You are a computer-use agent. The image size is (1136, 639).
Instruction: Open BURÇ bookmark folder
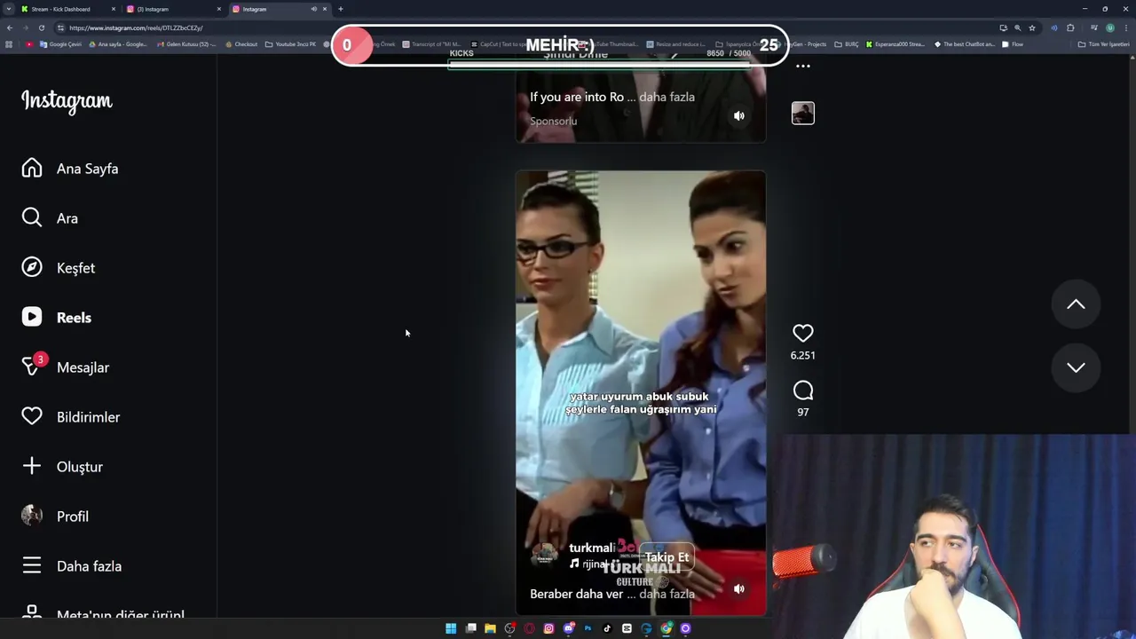click(847, 44)
